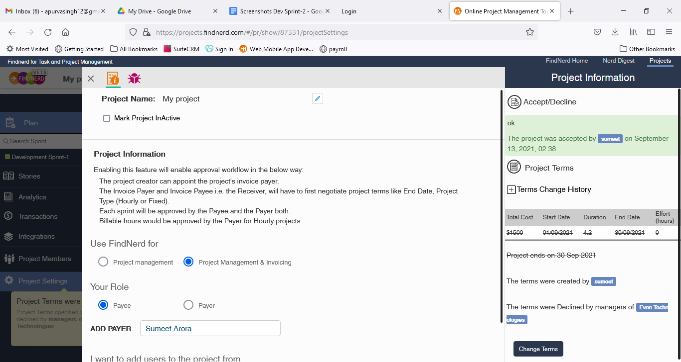Go to the Projects tab
This screenshot has height=362, width=681.
pyautogui.click(x=660, y=61)
